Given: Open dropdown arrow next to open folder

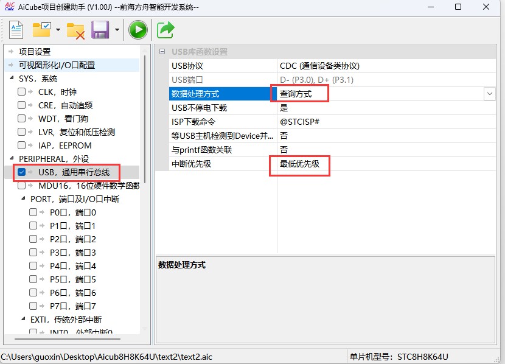Looking at the screenshot, I should pos(58,30).
